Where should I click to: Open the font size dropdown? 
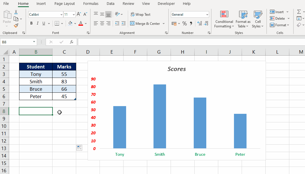point(73,14)
